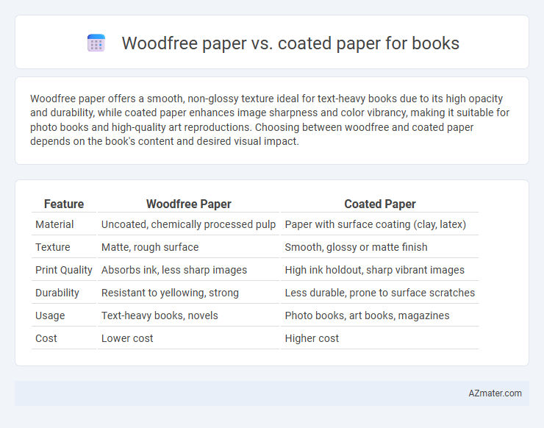Select the 'Woodfree Paper' column header
Viewport: 544px width, 428px height.
pos(188,204)
